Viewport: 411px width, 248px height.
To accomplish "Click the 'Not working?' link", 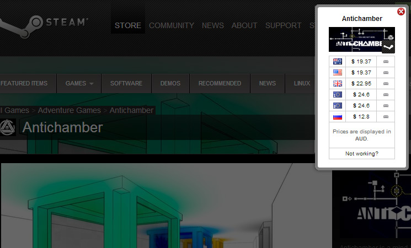I will coord(362,153).
